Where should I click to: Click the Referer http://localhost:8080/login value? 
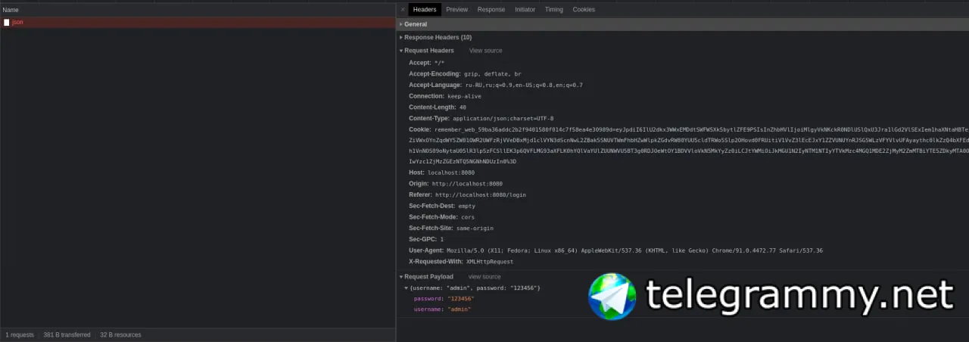pyautogui.click(x=480, y=195)
